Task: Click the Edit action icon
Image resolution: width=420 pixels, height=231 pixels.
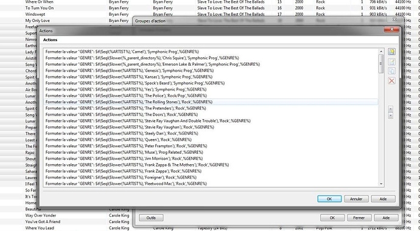Action: tap(391, 62)
